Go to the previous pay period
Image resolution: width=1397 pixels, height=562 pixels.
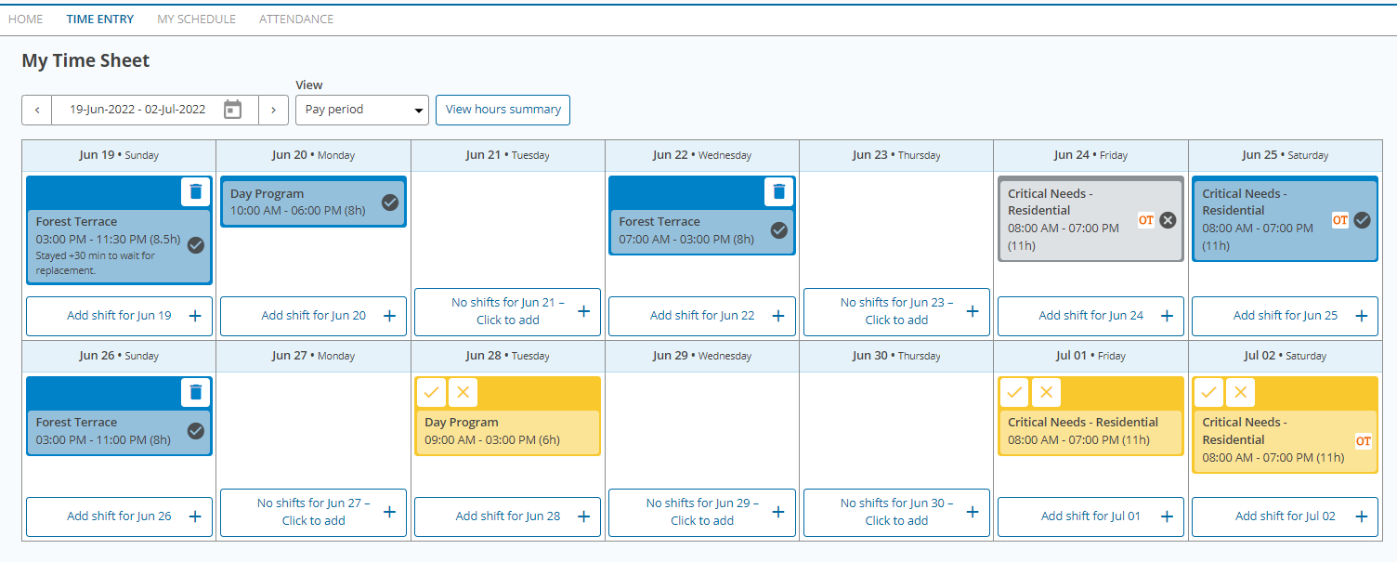pyautogui.click(x=37, y=110)
